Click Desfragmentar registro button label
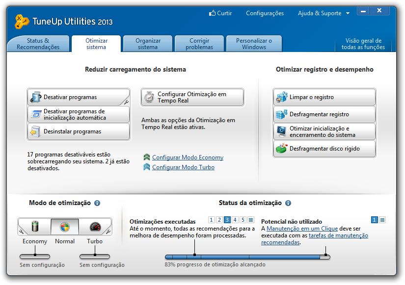This screenshot has height=285, width=405. tap(319, 114)
